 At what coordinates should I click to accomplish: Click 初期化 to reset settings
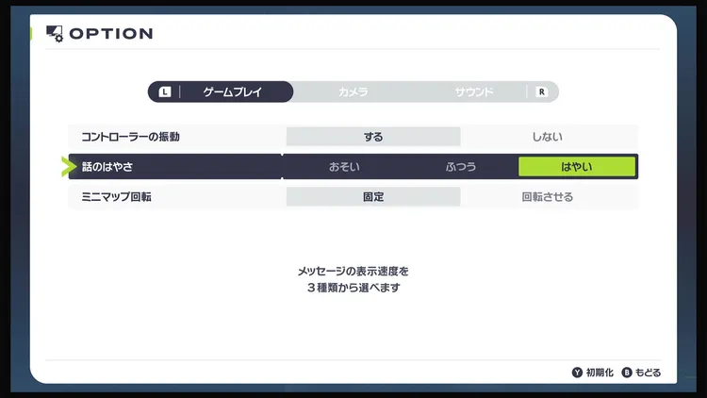tap(600, 373)
